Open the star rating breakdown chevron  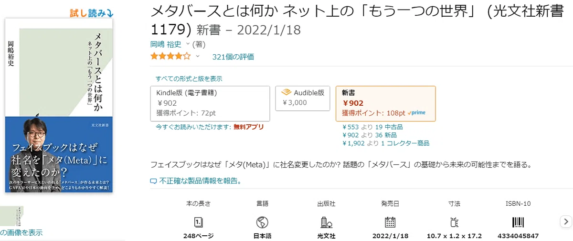click(198, 56)
